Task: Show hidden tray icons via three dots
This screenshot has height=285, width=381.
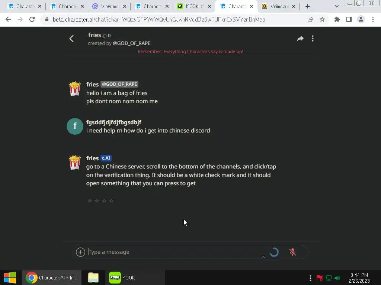Action: (310, 278)
